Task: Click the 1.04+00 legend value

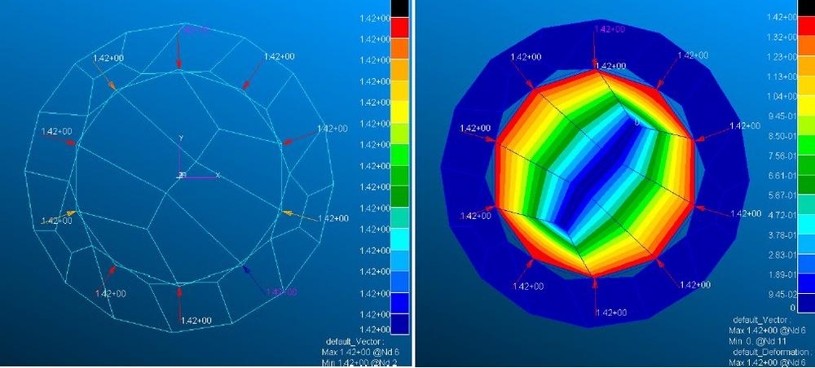Action: 782,96
